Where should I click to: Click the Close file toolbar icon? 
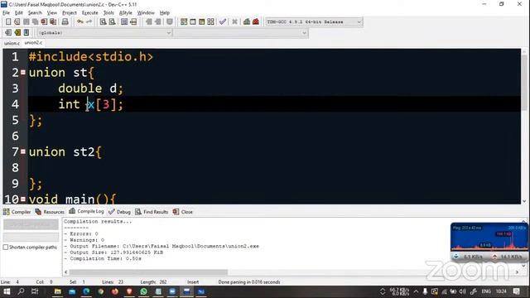(44, 22)
